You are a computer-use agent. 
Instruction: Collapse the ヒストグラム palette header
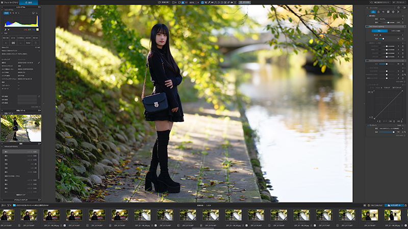(x=21, y=7)
